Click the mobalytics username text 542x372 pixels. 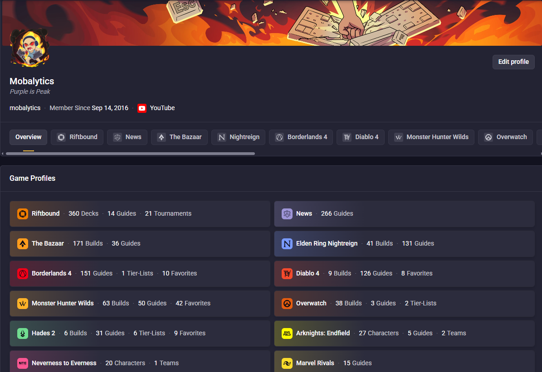click(25, 108)
